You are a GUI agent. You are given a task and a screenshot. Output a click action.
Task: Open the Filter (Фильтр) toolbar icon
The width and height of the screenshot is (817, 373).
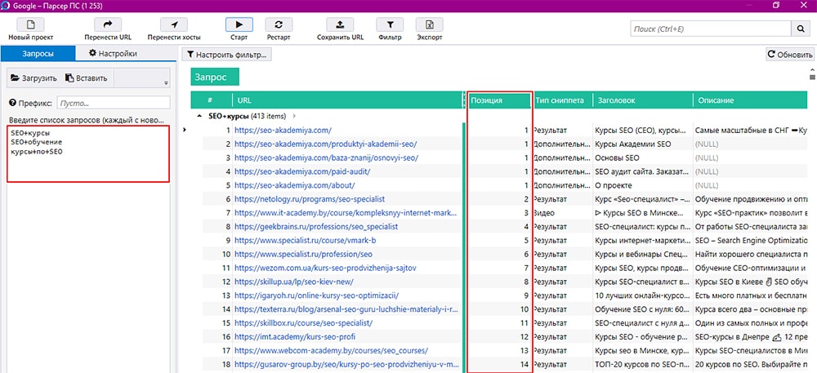tap(390, 24)
